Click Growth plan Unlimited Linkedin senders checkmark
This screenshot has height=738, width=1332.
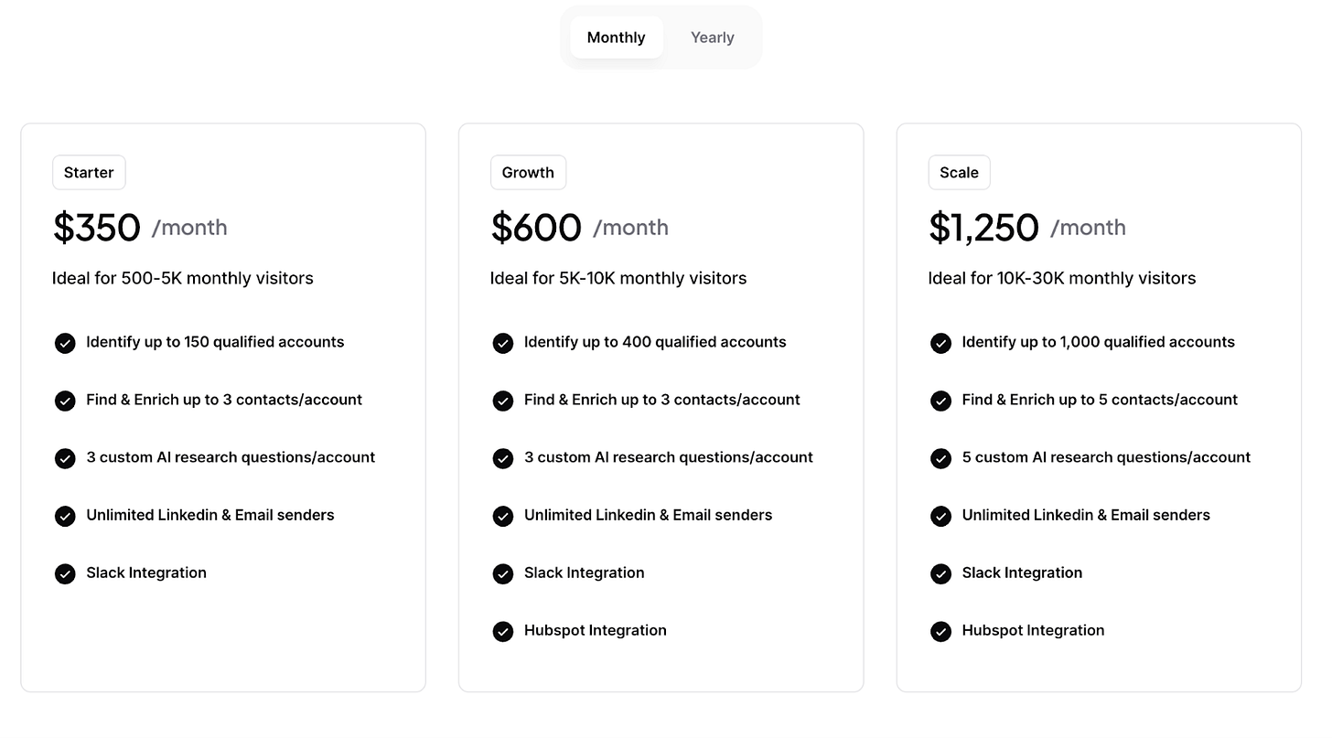pyautogui.click(x=503, y=516)
